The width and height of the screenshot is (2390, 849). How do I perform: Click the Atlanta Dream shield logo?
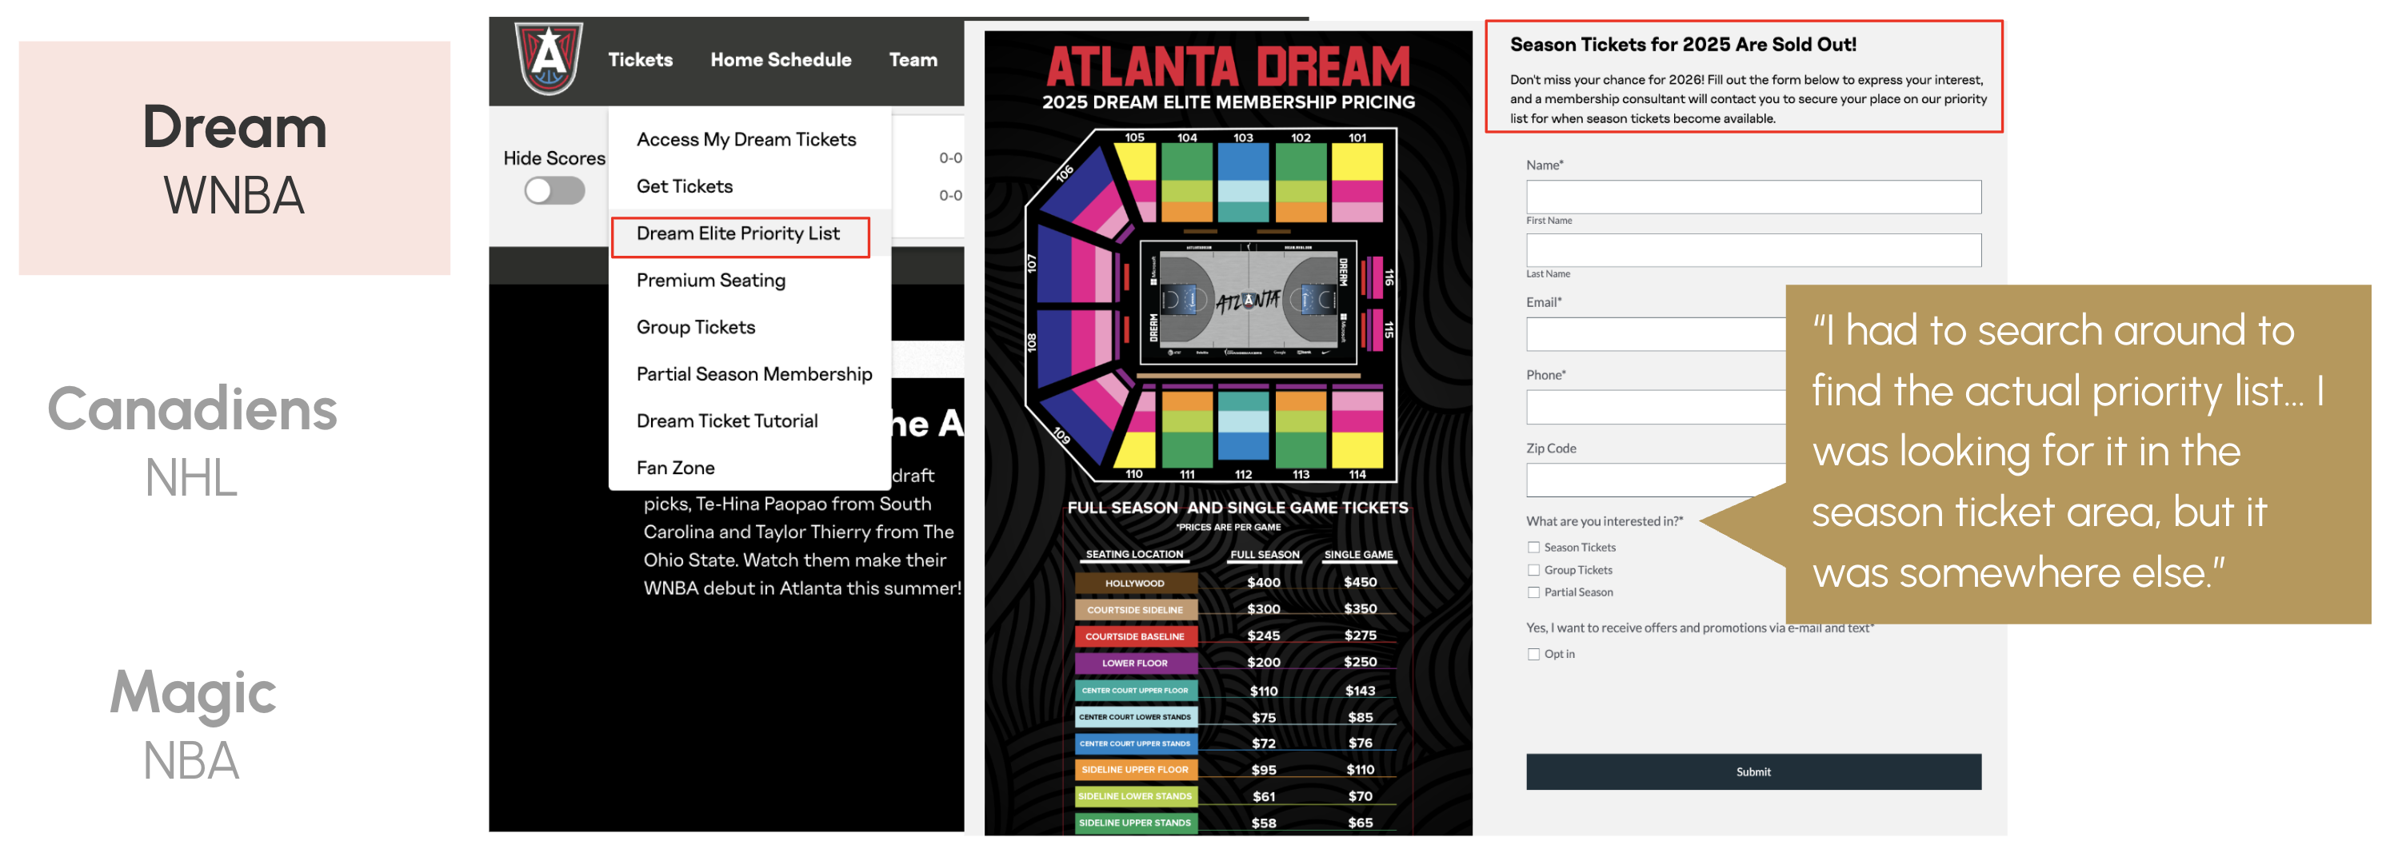549,58
